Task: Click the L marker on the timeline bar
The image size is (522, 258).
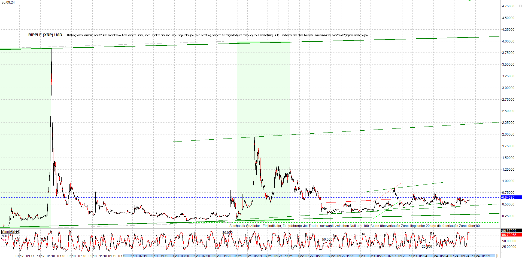Action: tap(498, 256)
